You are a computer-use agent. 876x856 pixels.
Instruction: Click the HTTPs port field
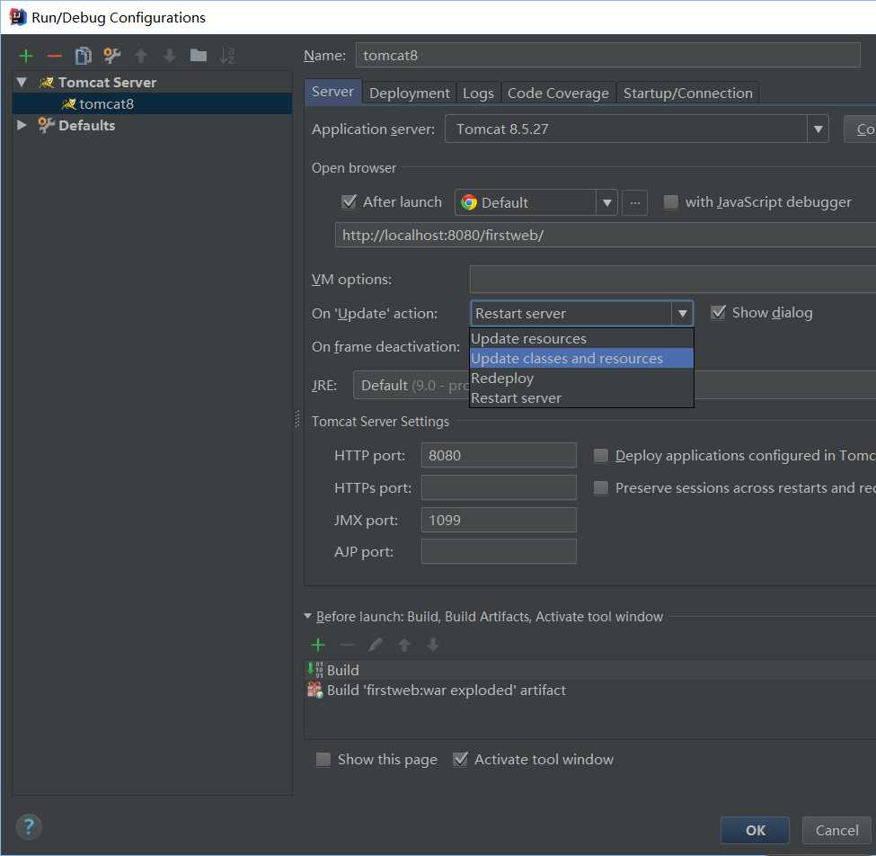[x=499, y=487]
